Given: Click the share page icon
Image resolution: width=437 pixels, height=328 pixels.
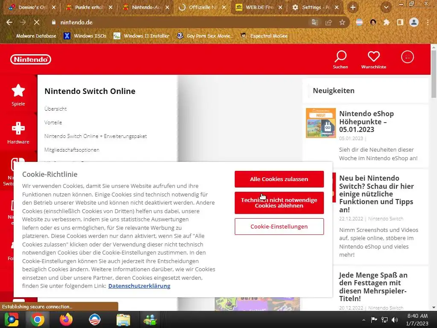Looking at the screenshot, I should tap(329, 22).
